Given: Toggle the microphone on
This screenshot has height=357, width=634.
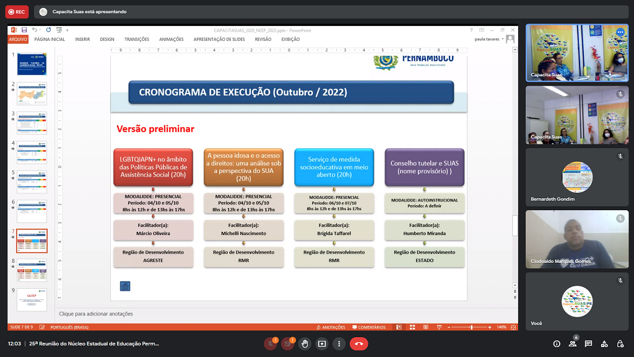Looking at the screenshot, I should [271, 343].
